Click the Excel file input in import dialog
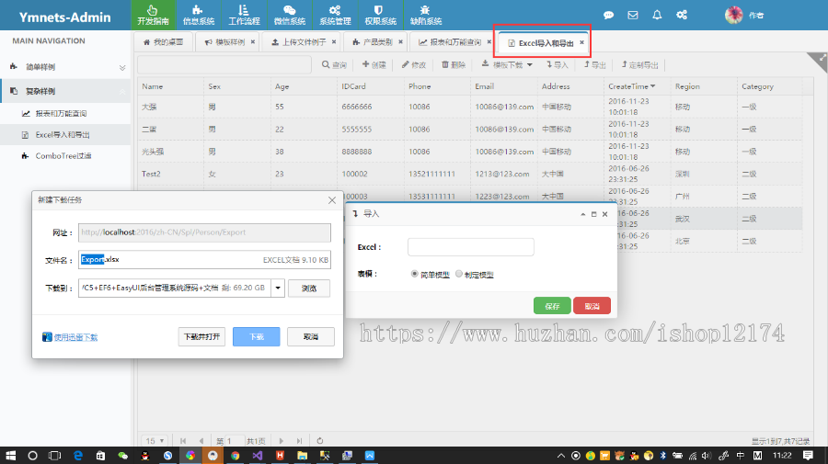 pos(470,247)
